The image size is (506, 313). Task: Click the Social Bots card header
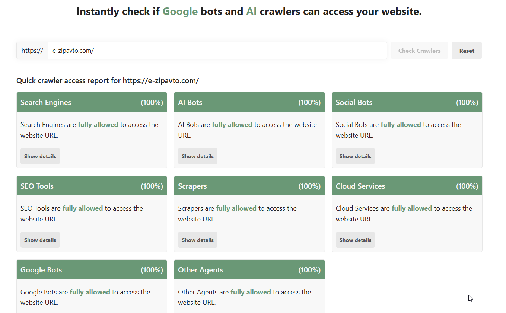407,102
